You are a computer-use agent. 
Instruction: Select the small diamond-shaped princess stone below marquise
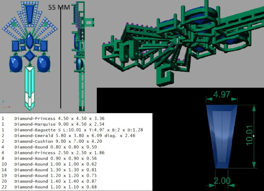30,55
